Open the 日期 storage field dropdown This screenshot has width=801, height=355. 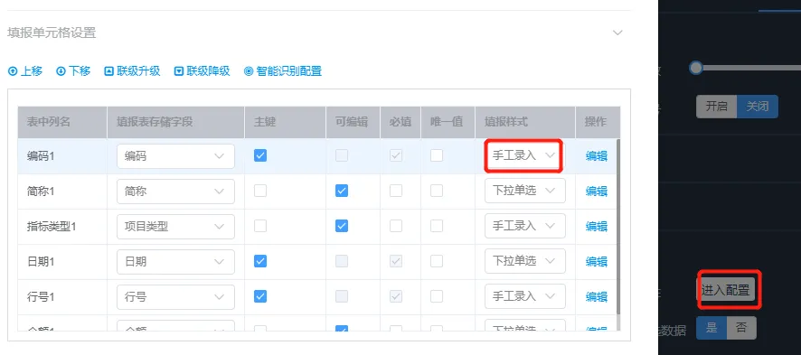click(175, 262)
